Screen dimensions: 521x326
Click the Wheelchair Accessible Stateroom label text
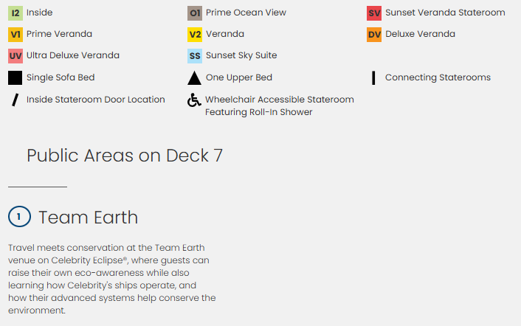279,100
